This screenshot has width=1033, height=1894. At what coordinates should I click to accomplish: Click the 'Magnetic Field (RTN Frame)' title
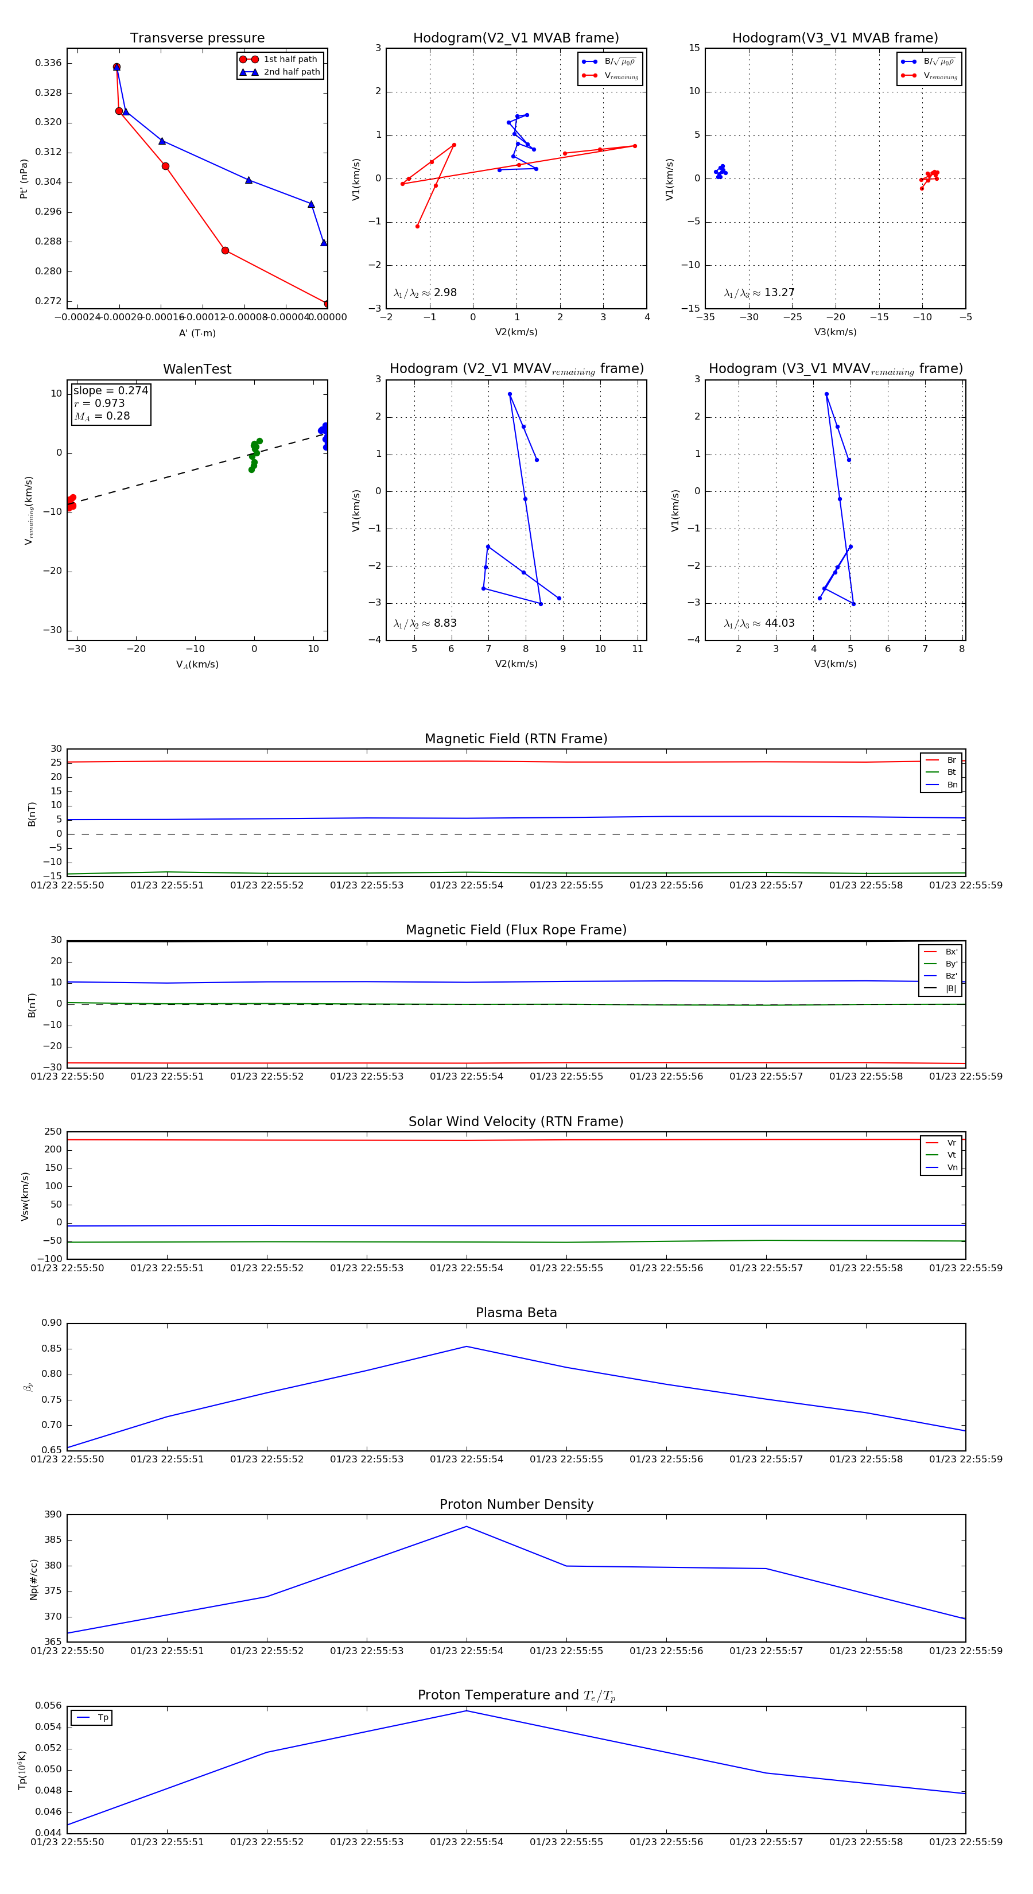click(x=516, y=739)
